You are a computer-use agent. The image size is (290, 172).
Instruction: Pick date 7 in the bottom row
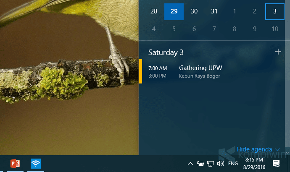(214, 29)
